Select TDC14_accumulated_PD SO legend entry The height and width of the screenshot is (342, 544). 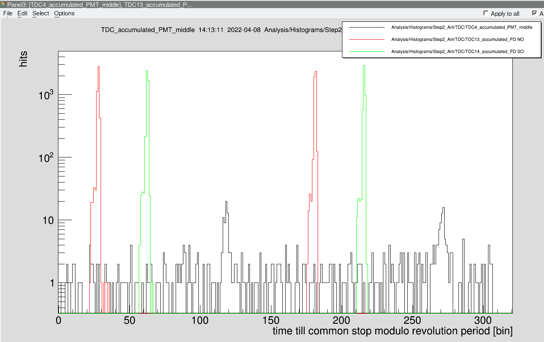pos(458,51)
